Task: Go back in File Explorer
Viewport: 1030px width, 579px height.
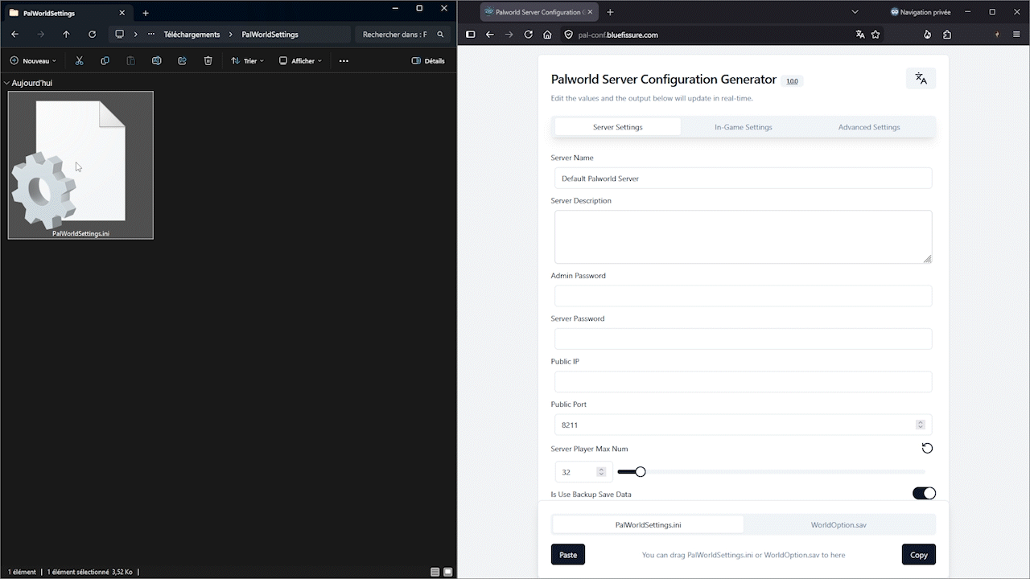Action: pos(14,35)
